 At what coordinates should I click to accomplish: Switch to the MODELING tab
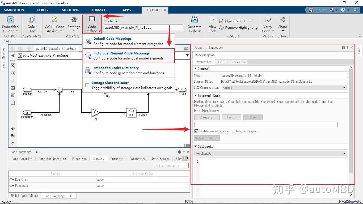coord(70,10)
